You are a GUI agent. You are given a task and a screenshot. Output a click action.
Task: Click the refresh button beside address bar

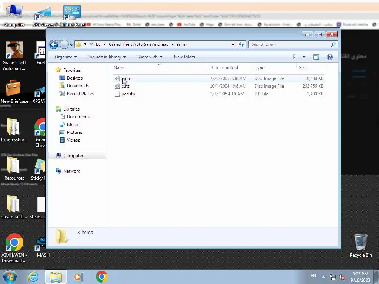241,44
